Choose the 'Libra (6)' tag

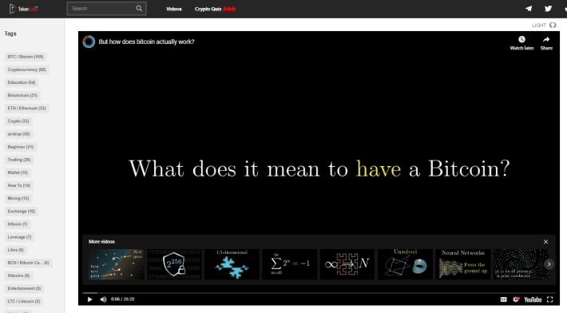(x=15, y=250)
